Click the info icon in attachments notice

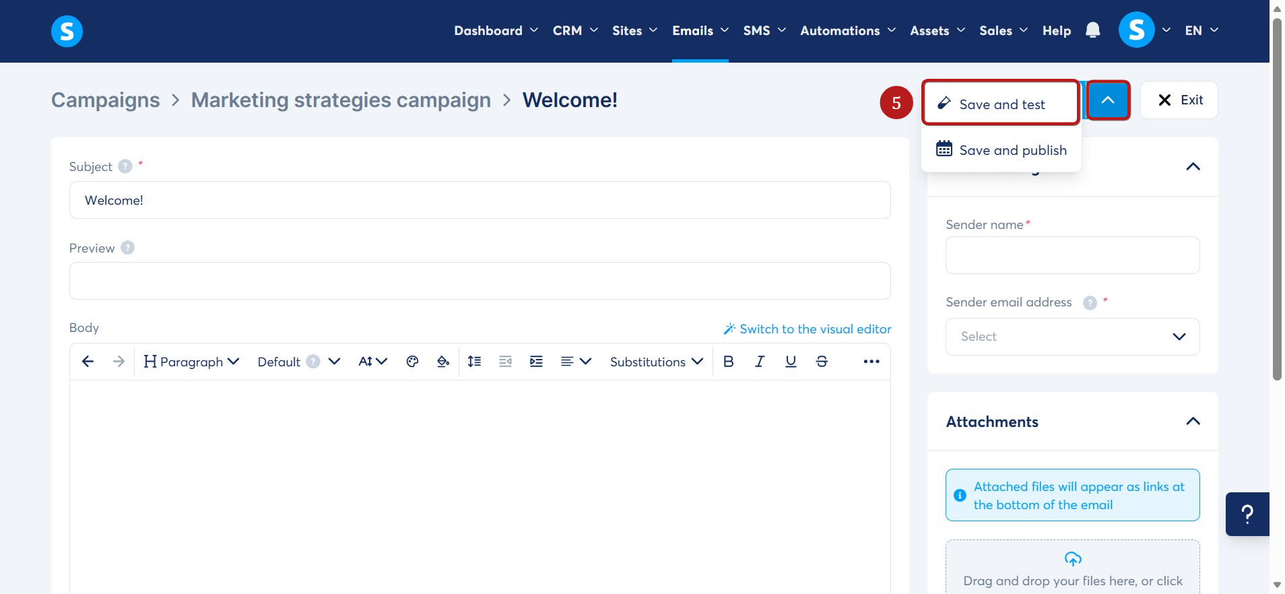coord(960,496)
